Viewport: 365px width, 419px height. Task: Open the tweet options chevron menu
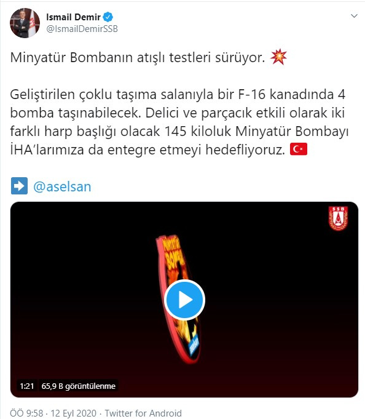[354, 16]
